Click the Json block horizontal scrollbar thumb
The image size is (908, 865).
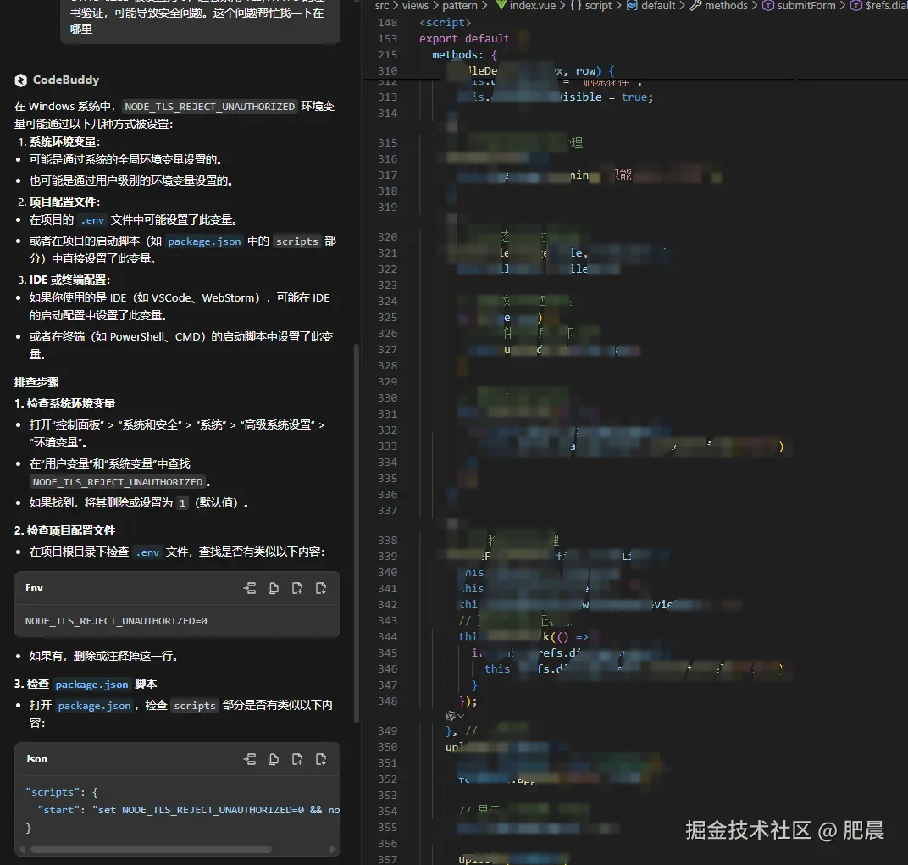(151, 850)
